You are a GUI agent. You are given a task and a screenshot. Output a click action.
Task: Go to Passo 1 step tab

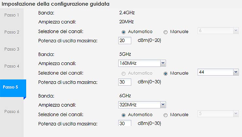tap(12, 15)
